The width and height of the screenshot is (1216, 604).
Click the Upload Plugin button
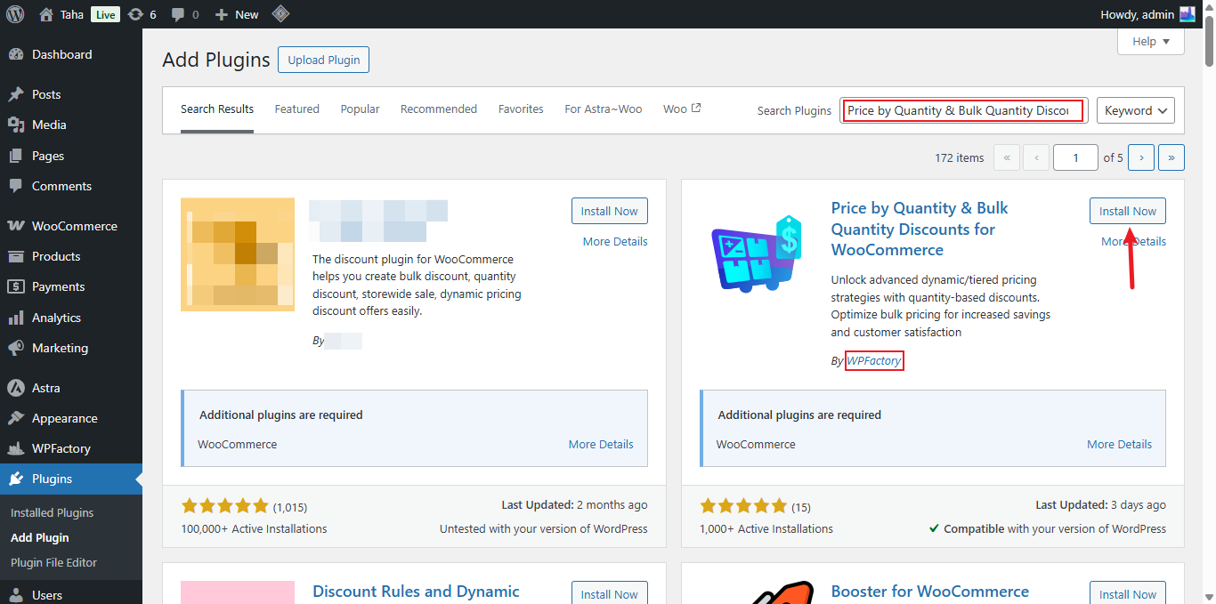click(x=324, y=60)
